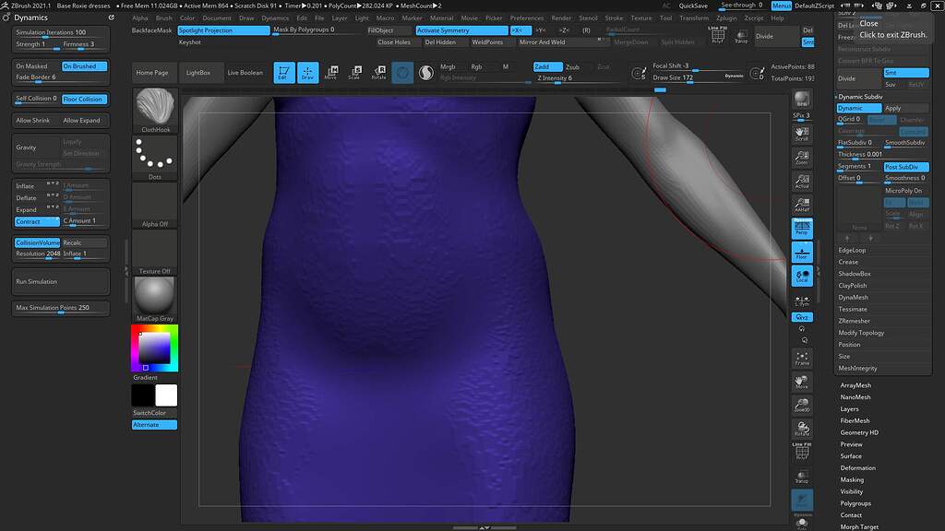The width and height of the screenshot is (945, 531).
Task: Open the Dynamics menu
Action: point(274,17)
